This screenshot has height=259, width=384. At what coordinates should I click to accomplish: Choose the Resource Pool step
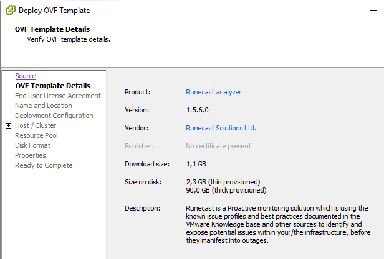[36, 135]
